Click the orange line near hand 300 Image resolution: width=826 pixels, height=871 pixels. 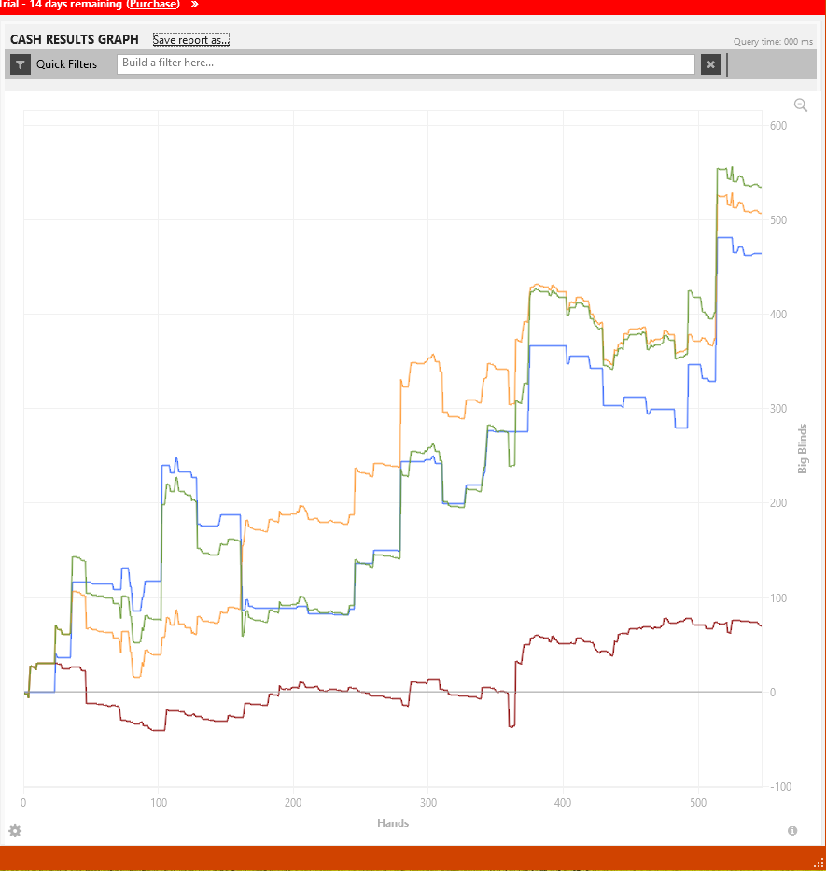428,360
